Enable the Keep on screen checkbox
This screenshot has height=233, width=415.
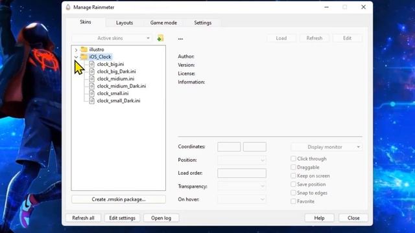(x=293, y=175)
